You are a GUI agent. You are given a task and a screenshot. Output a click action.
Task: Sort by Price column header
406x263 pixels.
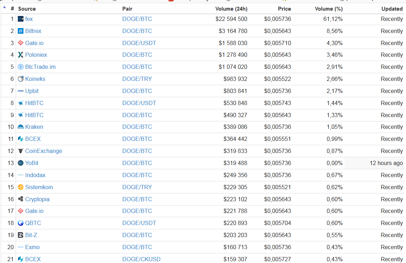point(284,9)
